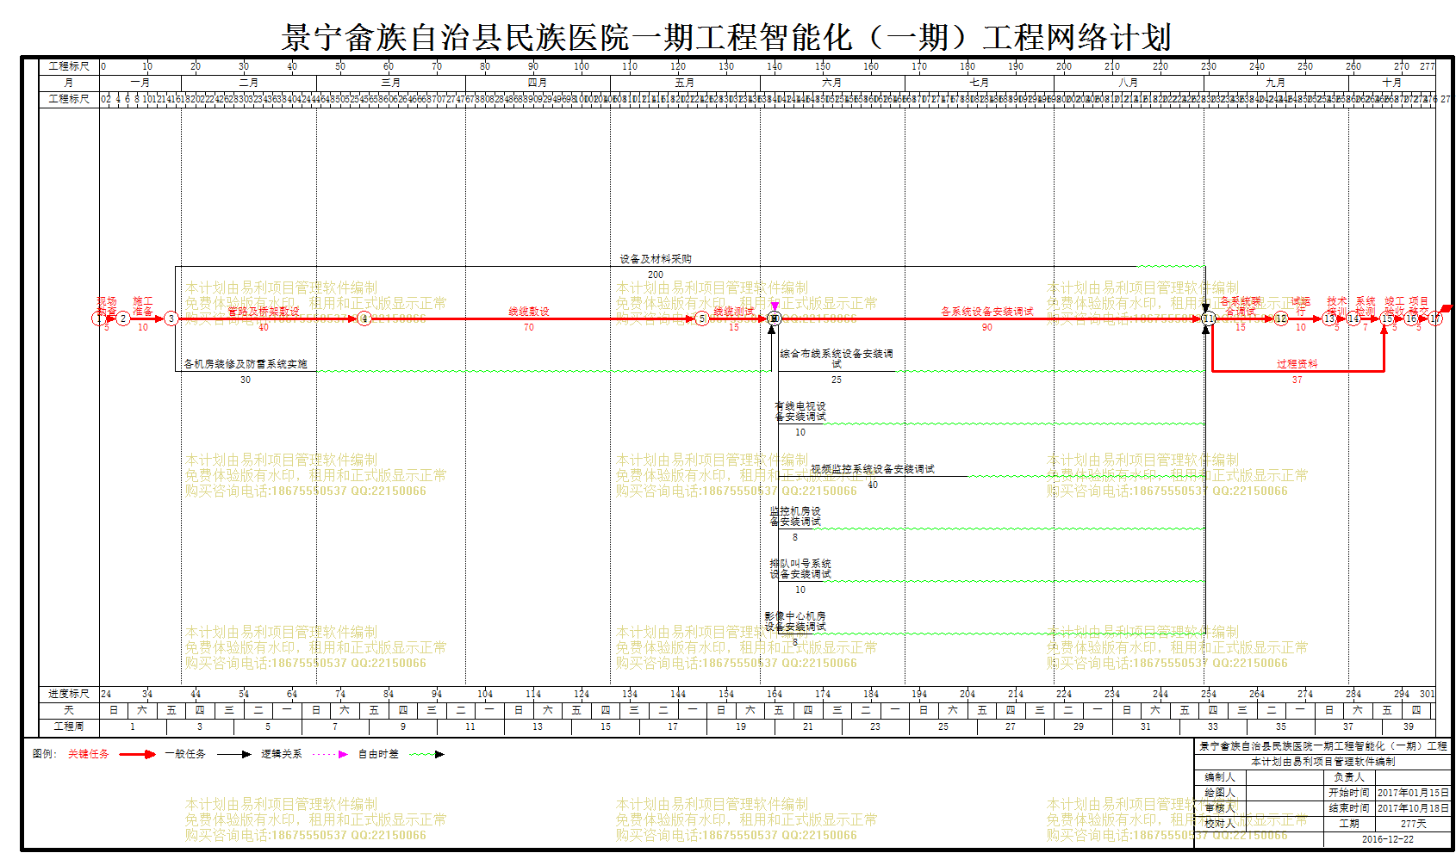Select the 线缆敷设 task label
Viewport: 1456px width, 853px height.
(x=529, y=312)
